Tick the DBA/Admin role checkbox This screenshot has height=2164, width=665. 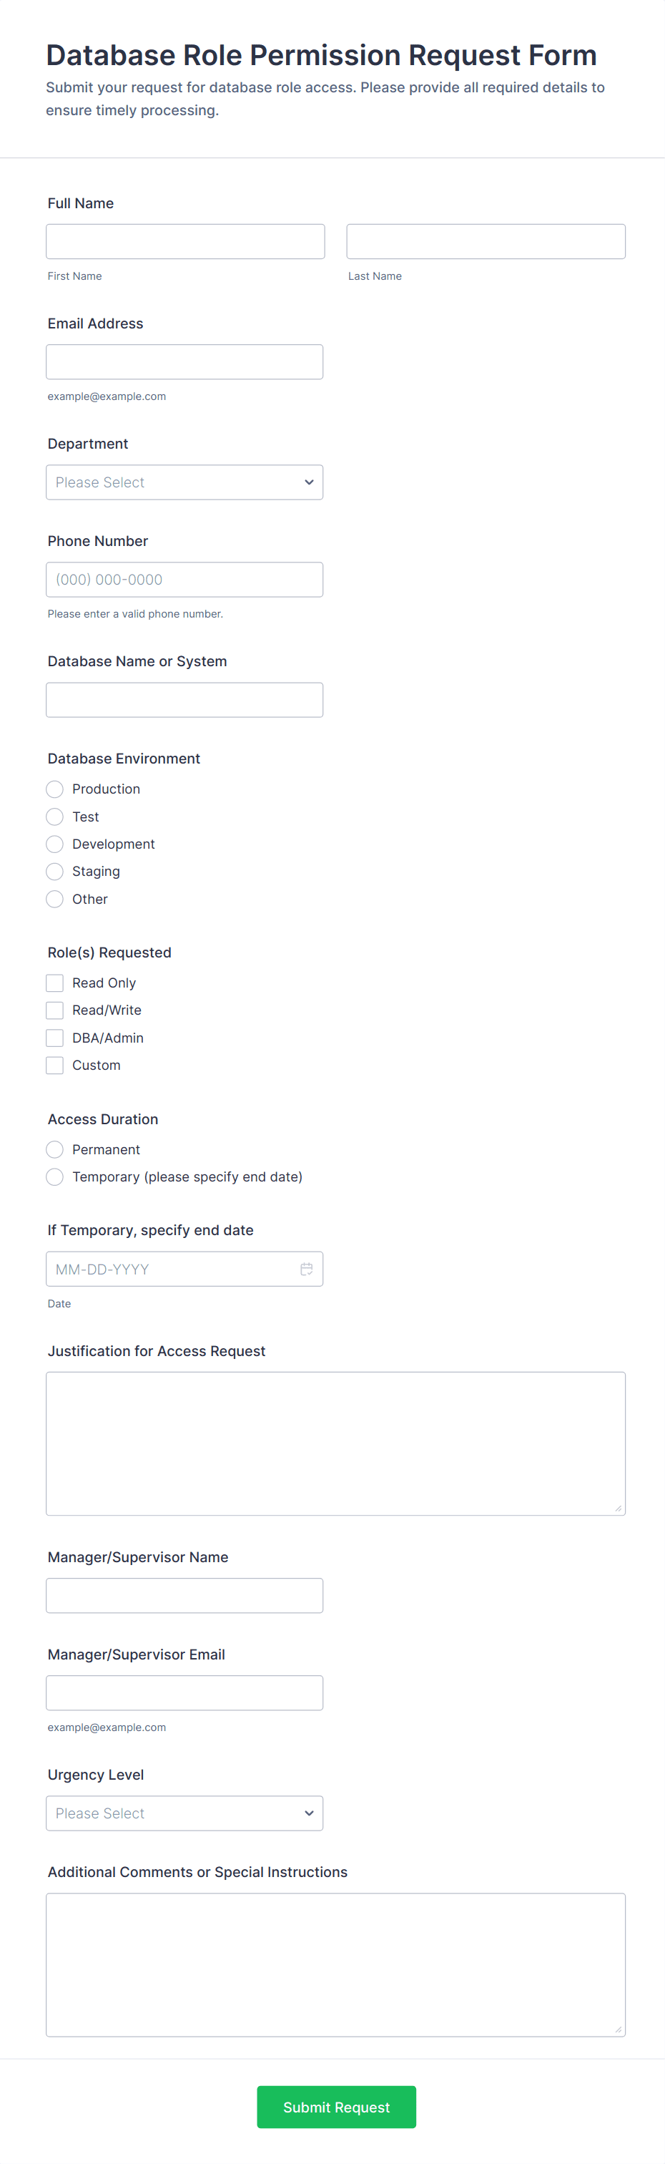[x=54, y=1038]
